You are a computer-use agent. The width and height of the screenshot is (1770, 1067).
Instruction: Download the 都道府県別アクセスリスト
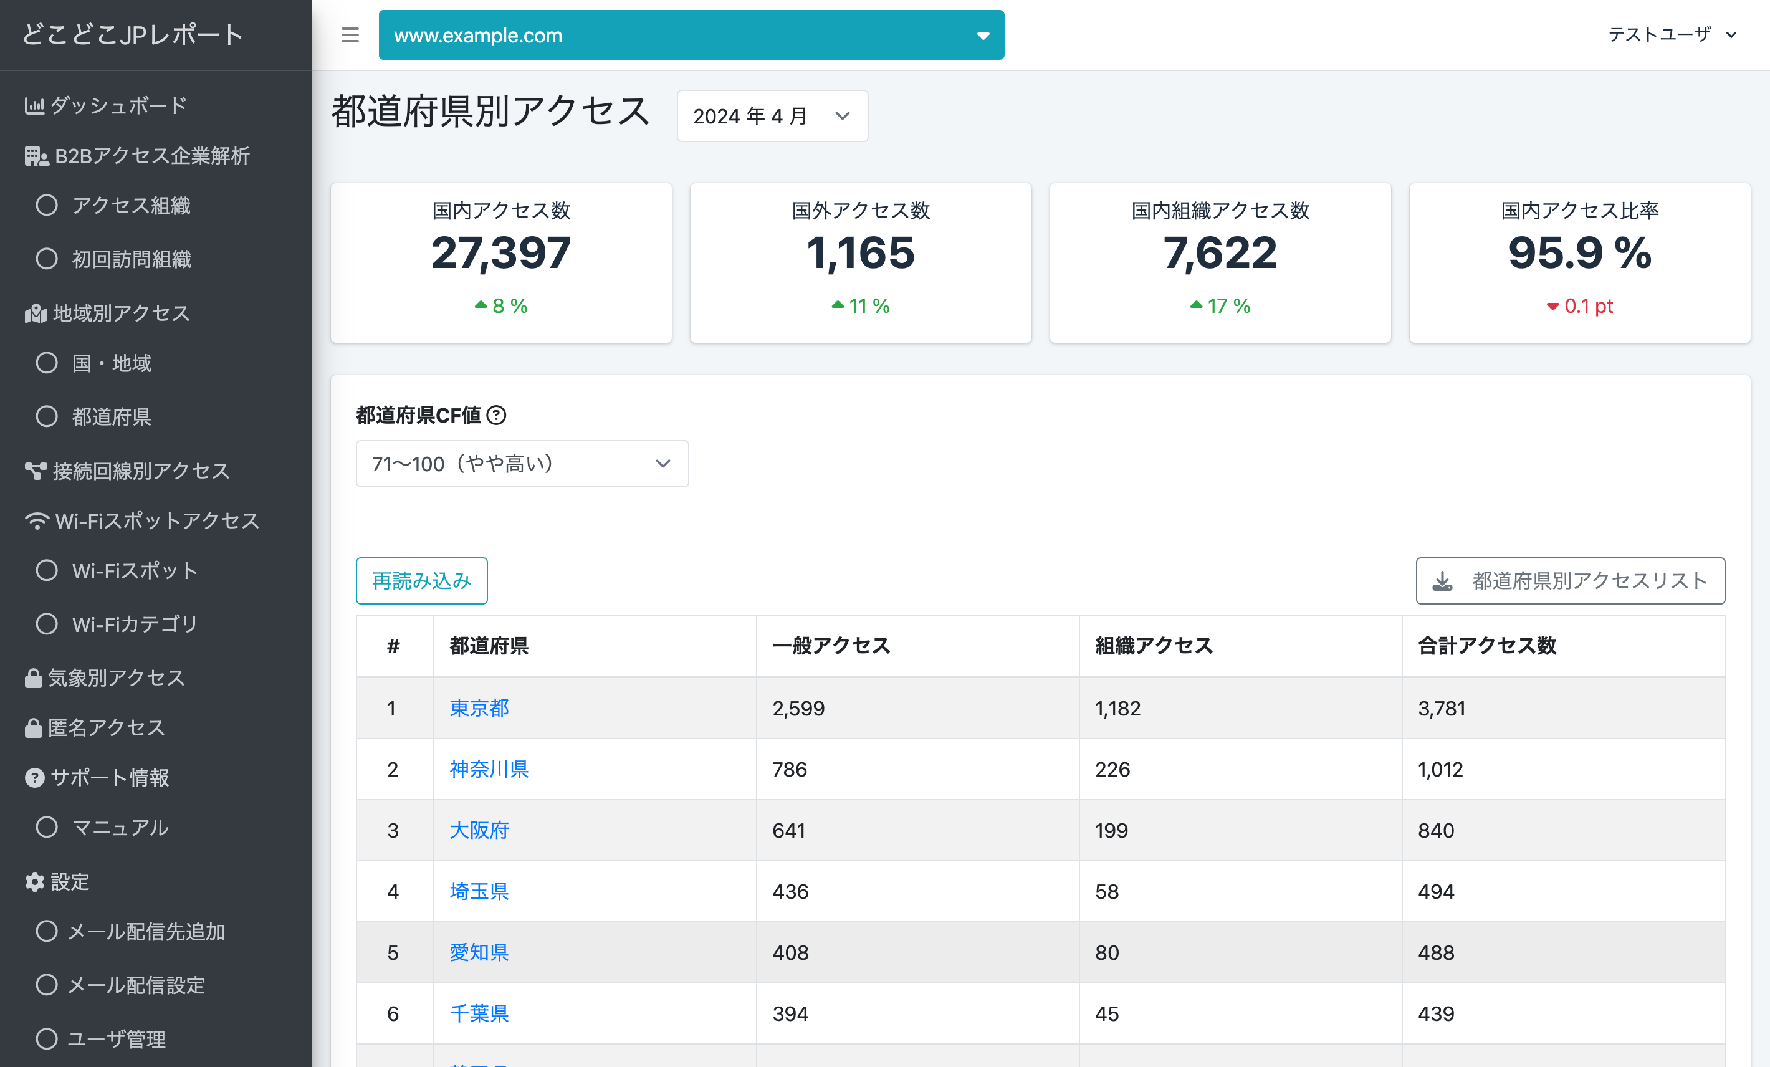[1571, 581]
